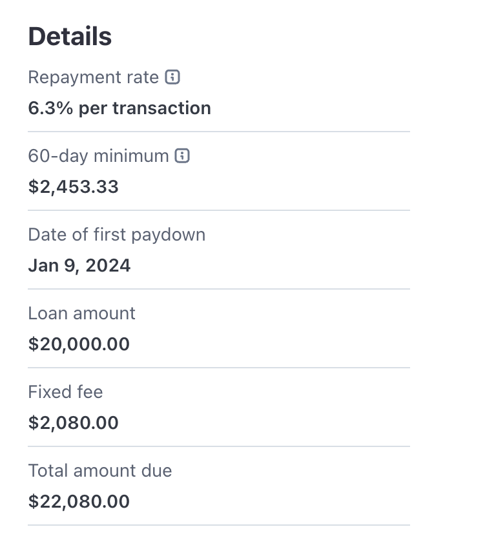Click the $20,000.00 loan value

point(79,344)
